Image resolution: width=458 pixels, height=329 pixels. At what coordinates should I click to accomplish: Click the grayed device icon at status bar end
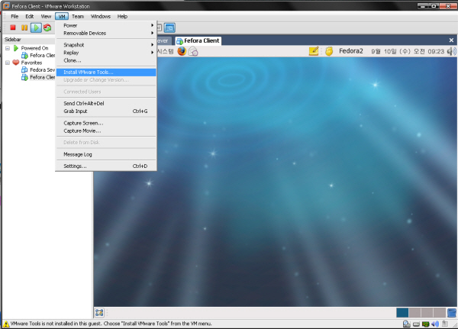click(445, 324)
